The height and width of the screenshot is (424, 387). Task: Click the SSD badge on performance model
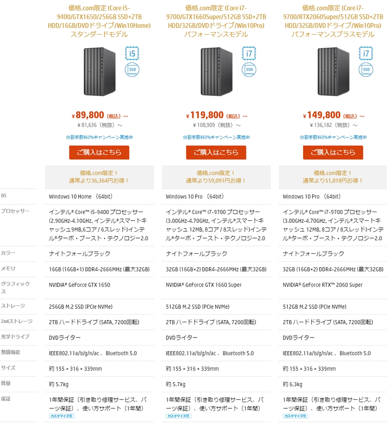249,70
